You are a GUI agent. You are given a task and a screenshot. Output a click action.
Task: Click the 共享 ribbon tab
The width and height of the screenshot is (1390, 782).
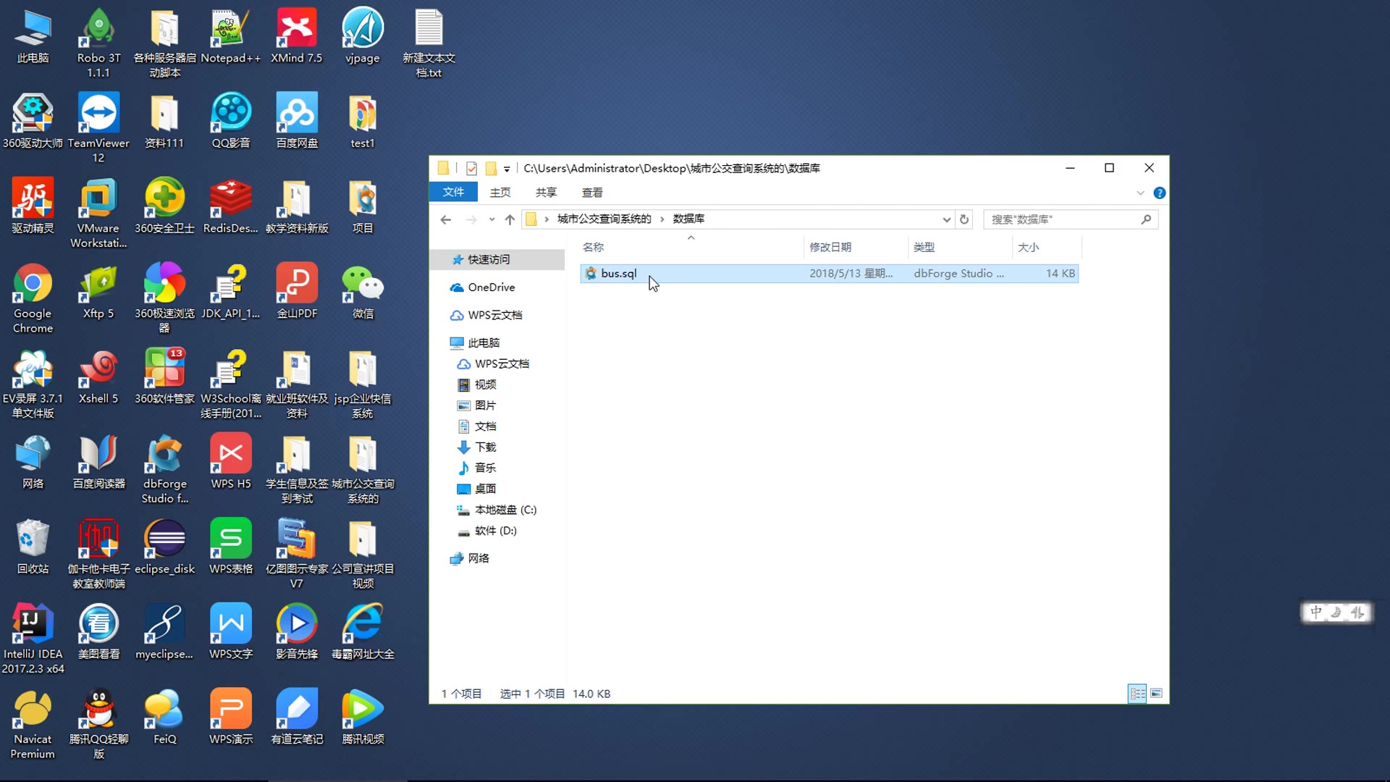pos(545,192)
